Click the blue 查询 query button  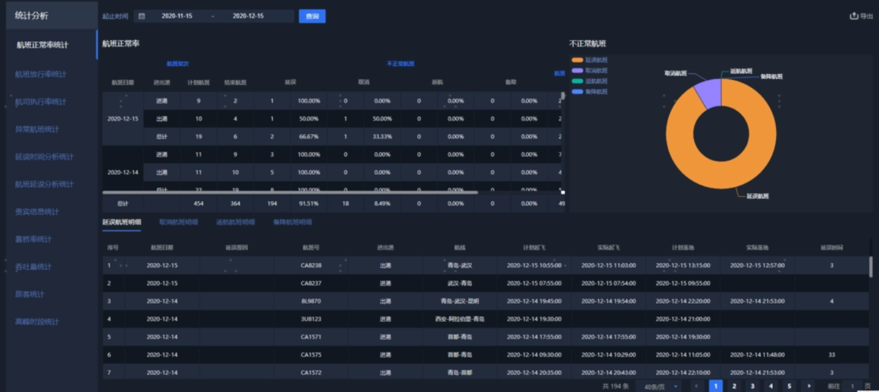[312, 16]
